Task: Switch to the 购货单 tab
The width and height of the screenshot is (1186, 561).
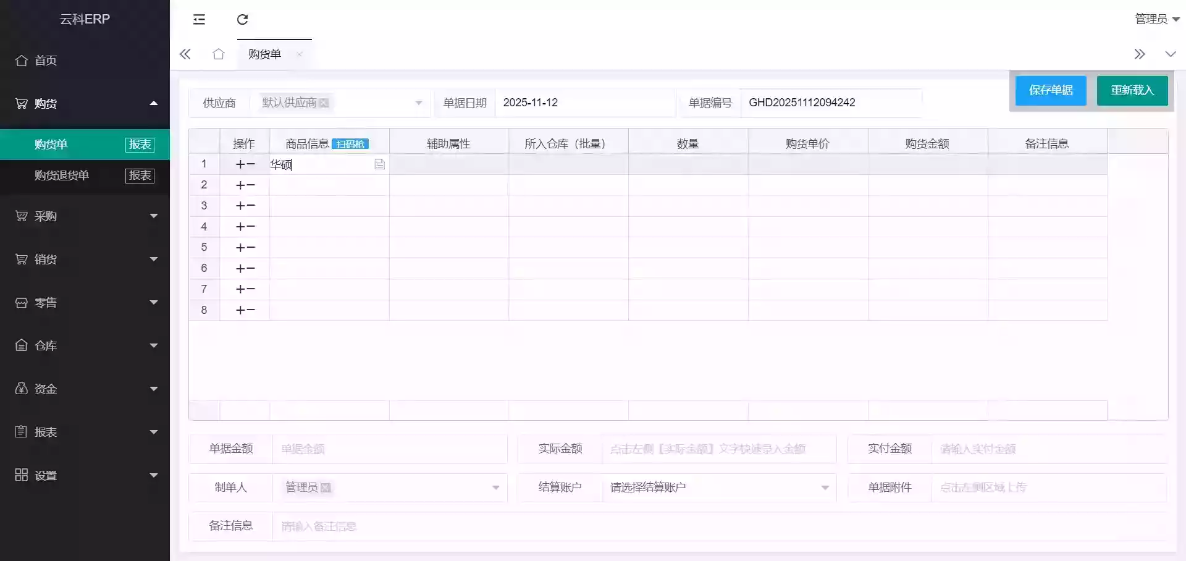Action: point(264,54)
